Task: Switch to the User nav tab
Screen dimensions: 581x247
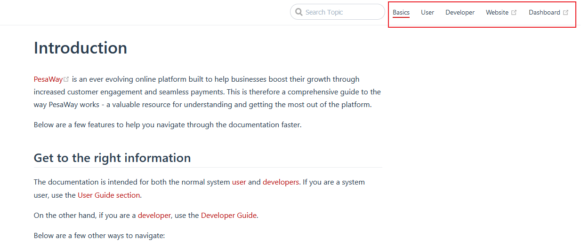Action: pyautogui.click(x=428, y=13)
